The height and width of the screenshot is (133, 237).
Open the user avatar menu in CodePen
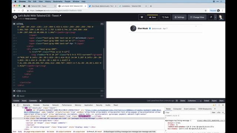point(221,17)
